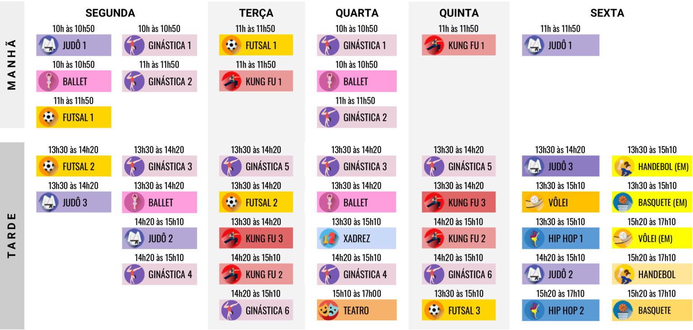Click the orange-yellow VÔLEI class block
This screenshot has width=693, height=330.
point(560,202)
